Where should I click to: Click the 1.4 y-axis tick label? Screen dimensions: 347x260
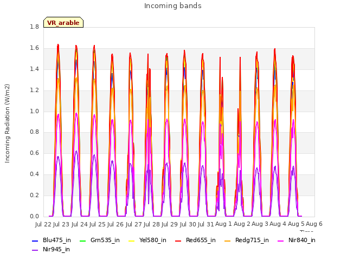34,69
